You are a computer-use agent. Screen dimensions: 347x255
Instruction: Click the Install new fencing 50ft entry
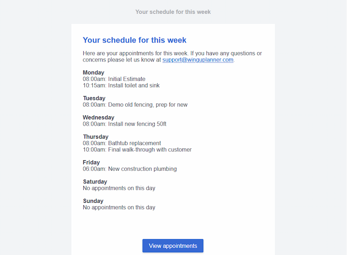point(124,124)
